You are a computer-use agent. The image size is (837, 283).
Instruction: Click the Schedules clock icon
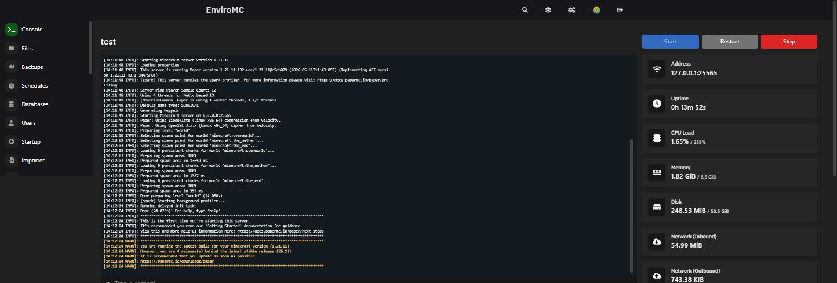[x=12, y=86]
